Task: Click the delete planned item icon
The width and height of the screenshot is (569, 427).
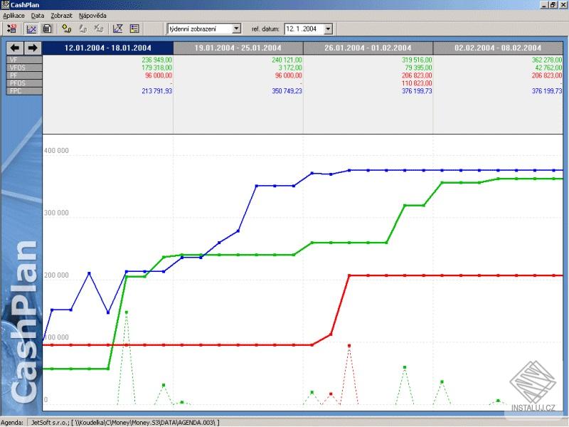Action: click(x=99, y=28)
